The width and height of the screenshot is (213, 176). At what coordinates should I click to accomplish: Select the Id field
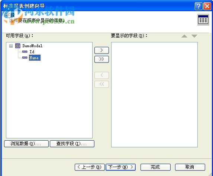click(x=32, y=52)
